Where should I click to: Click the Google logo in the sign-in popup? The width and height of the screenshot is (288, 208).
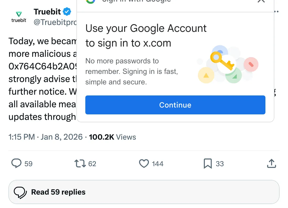point(90,1)
